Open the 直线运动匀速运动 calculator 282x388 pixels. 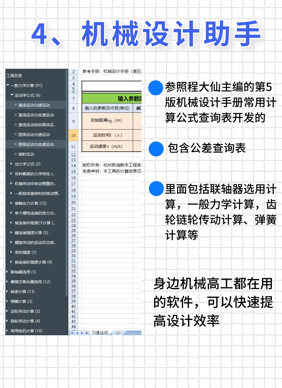35,105
